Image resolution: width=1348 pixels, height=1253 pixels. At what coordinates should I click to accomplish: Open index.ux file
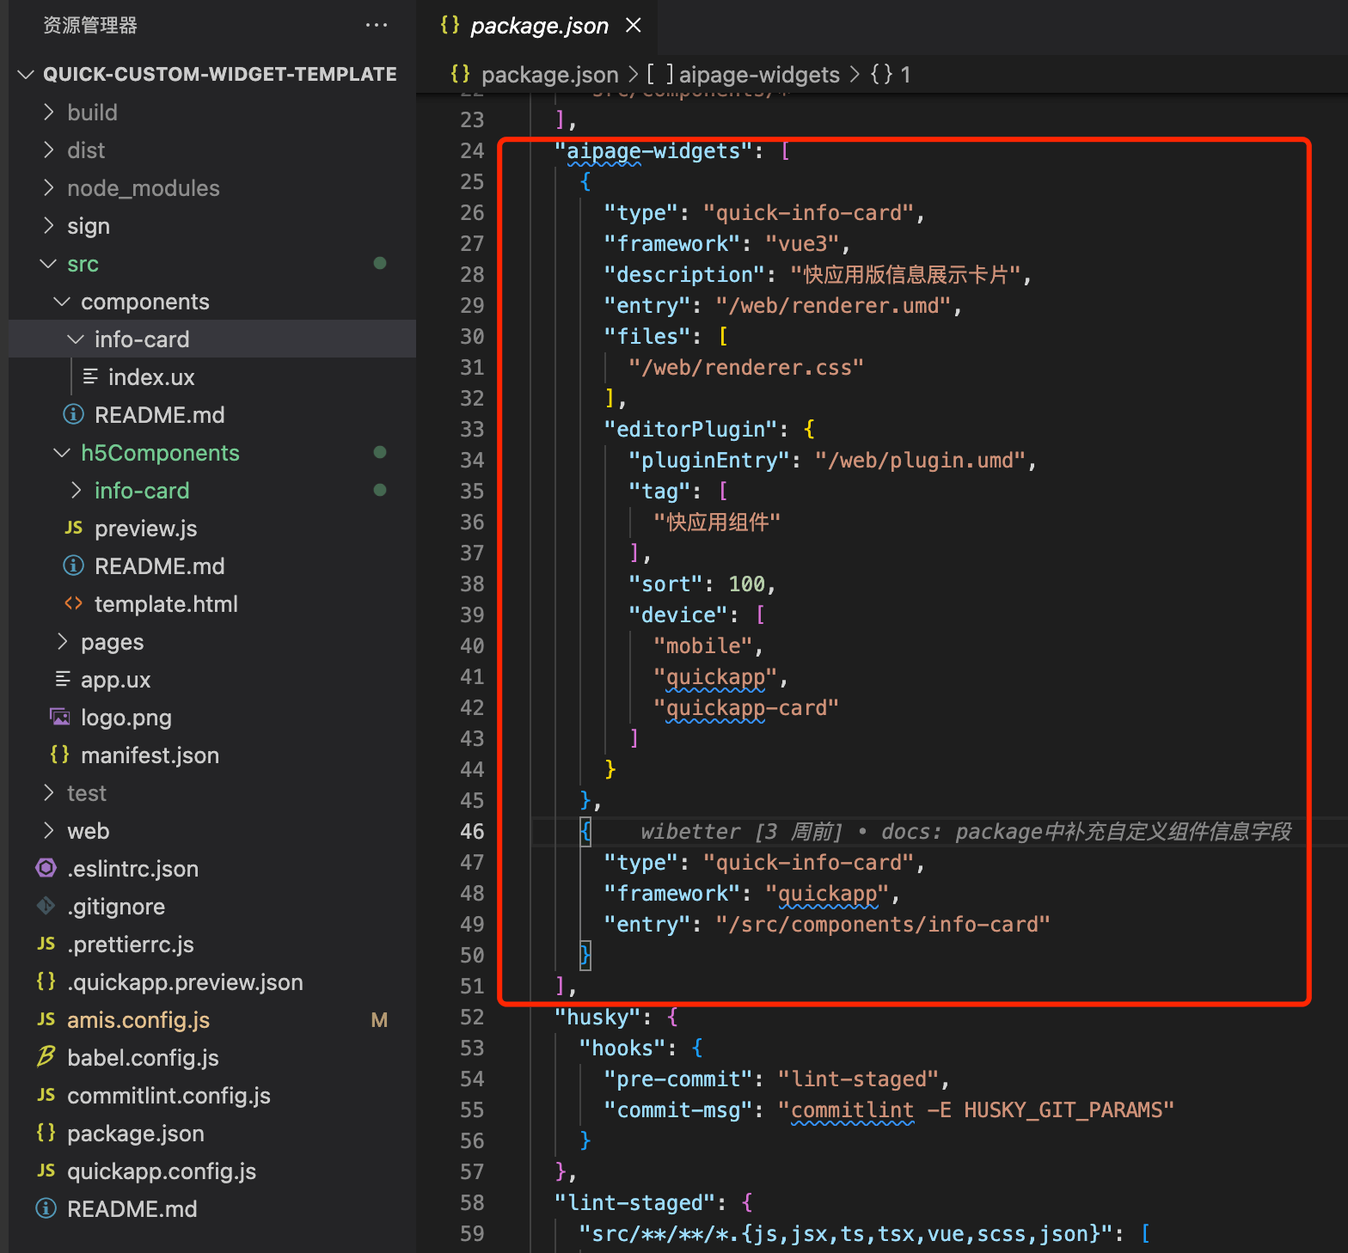[151, 377]
